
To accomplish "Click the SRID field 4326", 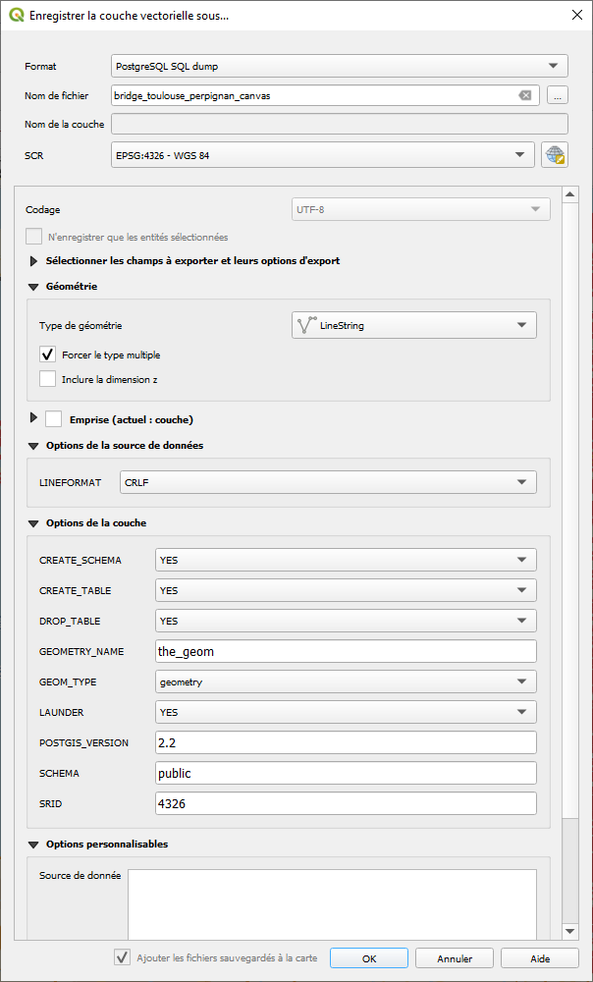I will [346, 803].
